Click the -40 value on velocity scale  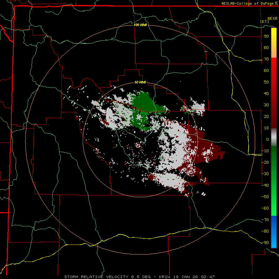265,185
